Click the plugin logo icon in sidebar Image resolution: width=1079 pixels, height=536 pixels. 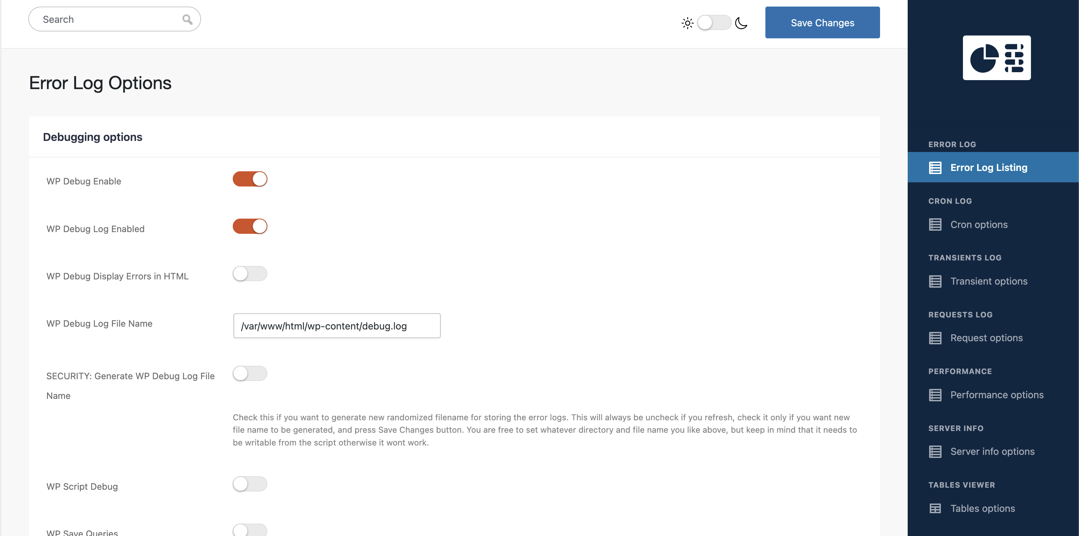pyautogui.click(x=996, y=58)
